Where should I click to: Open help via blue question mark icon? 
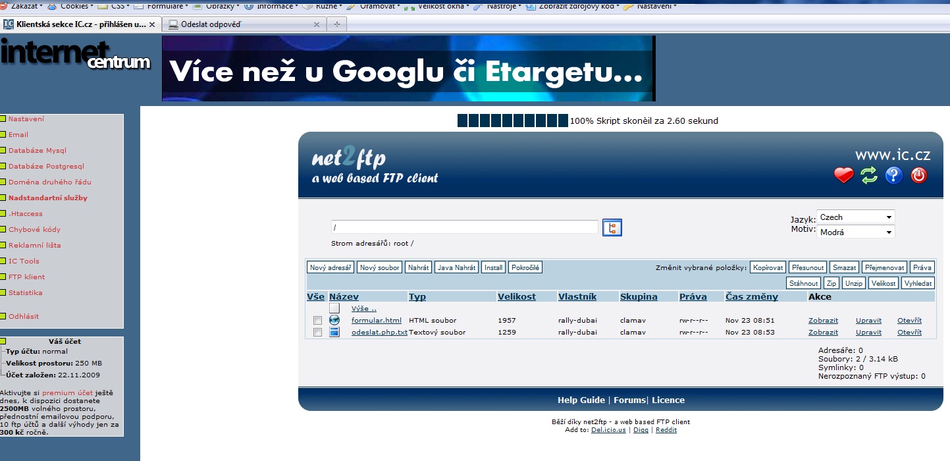tap(893, 175)
